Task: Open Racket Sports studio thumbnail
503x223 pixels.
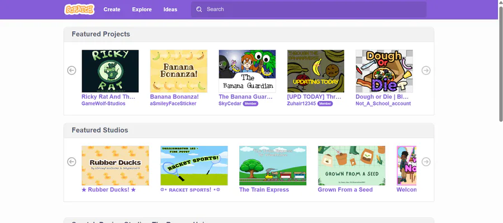Action: point(194,166)
